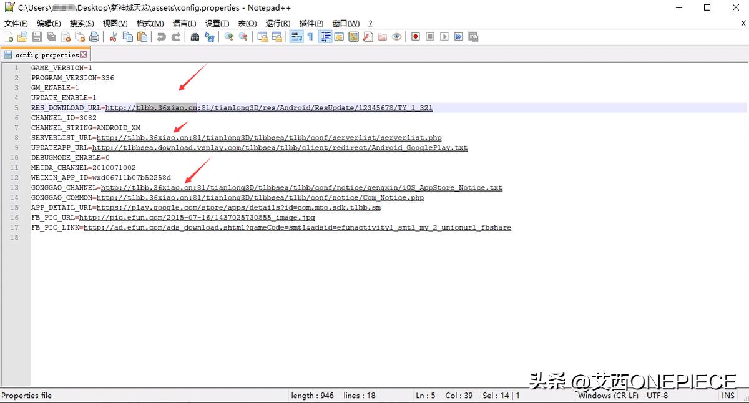Print the document via toolbar printer icon

pos(94,37)
